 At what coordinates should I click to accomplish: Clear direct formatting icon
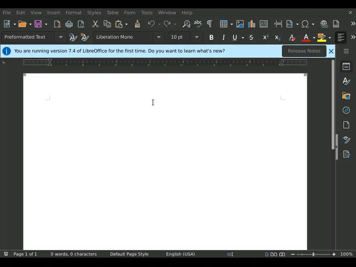292,38
